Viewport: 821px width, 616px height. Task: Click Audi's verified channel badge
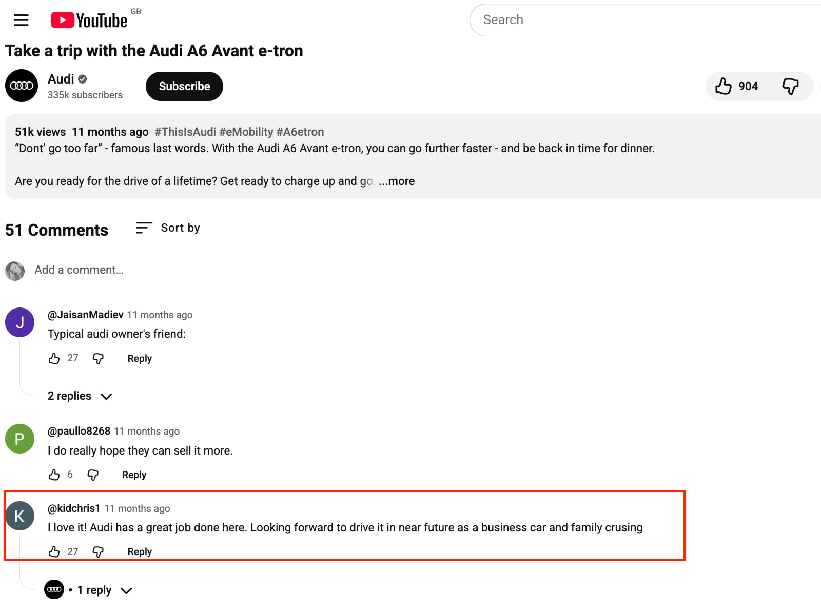tap(83, 79)
